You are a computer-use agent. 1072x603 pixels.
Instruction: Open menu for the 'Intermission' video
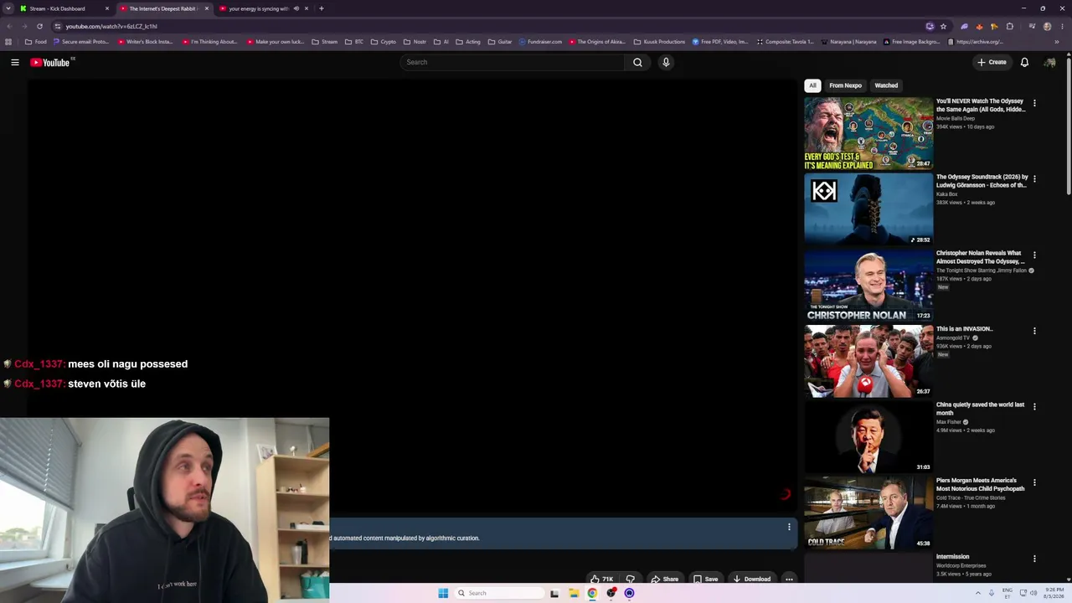1034,559
